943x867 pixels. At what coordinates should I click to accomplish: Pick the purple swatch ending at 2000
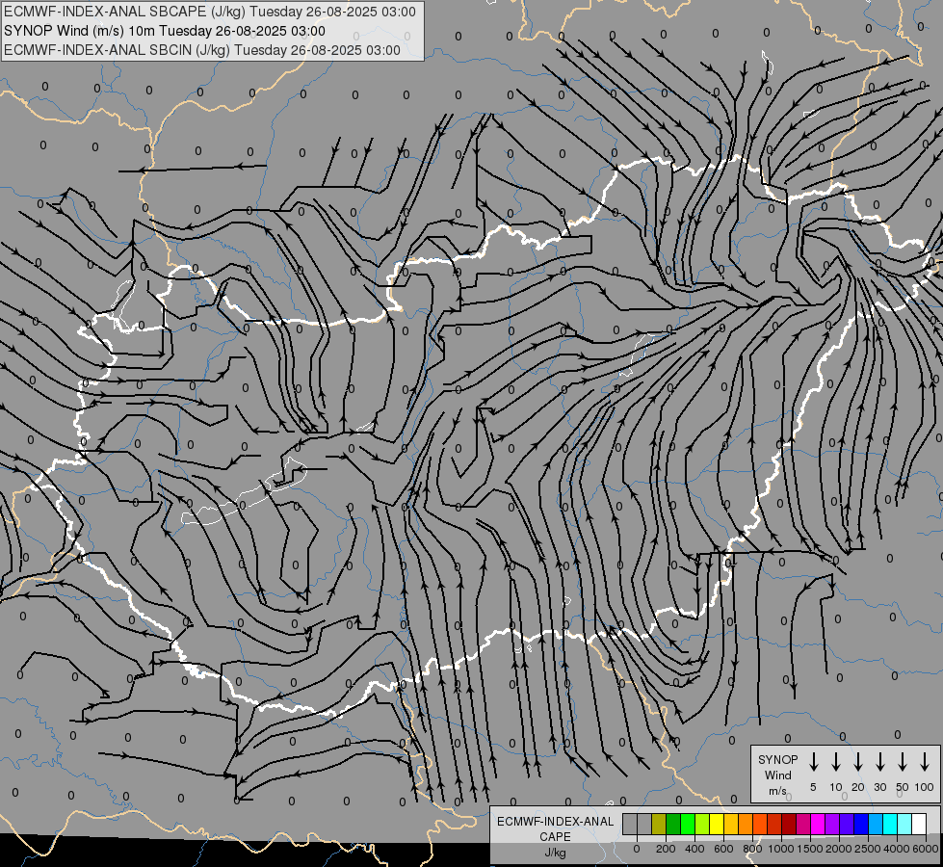pyautogui.click(x=833, y=825)
